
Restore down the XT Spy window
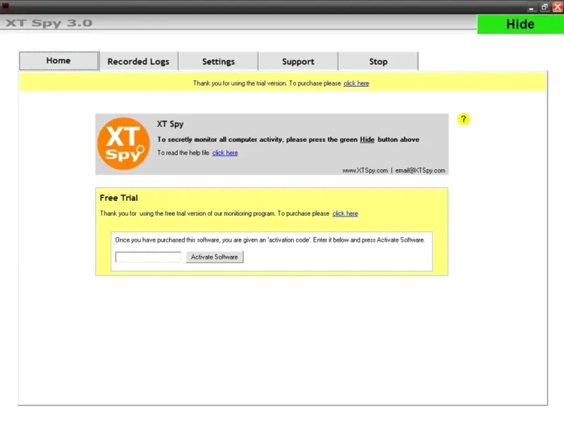tap(544, 7)
